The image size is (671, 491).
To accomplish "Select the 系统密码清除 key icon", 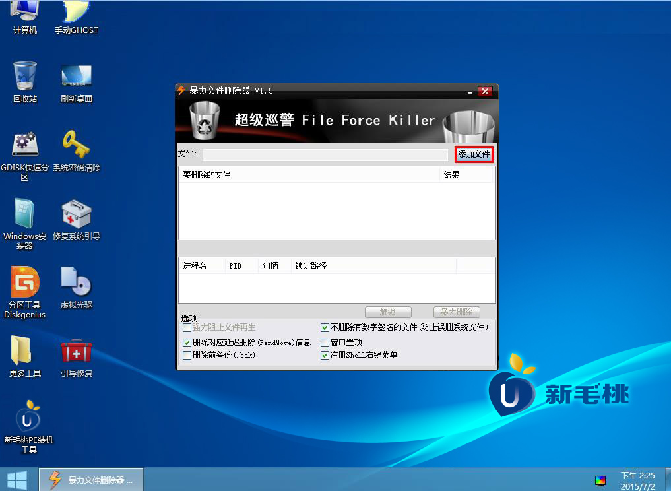I will click(x=76, y=150).
